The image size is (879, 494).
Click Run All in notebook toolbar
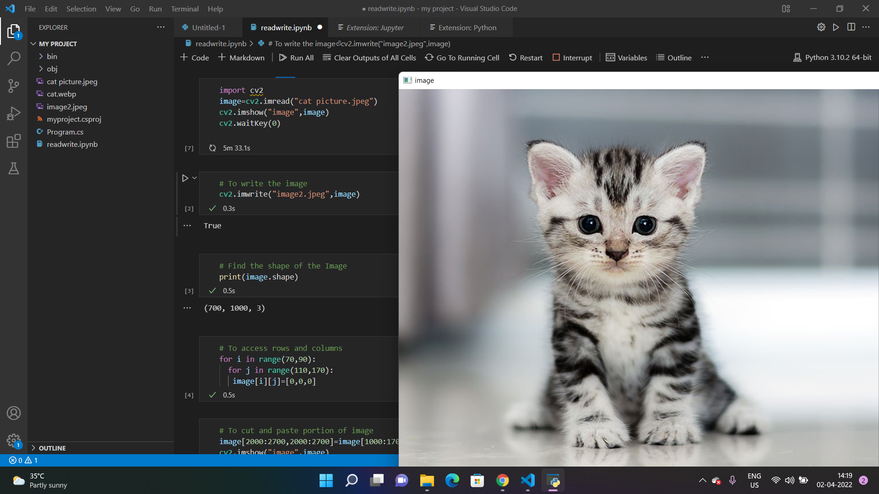pos(296,58)
